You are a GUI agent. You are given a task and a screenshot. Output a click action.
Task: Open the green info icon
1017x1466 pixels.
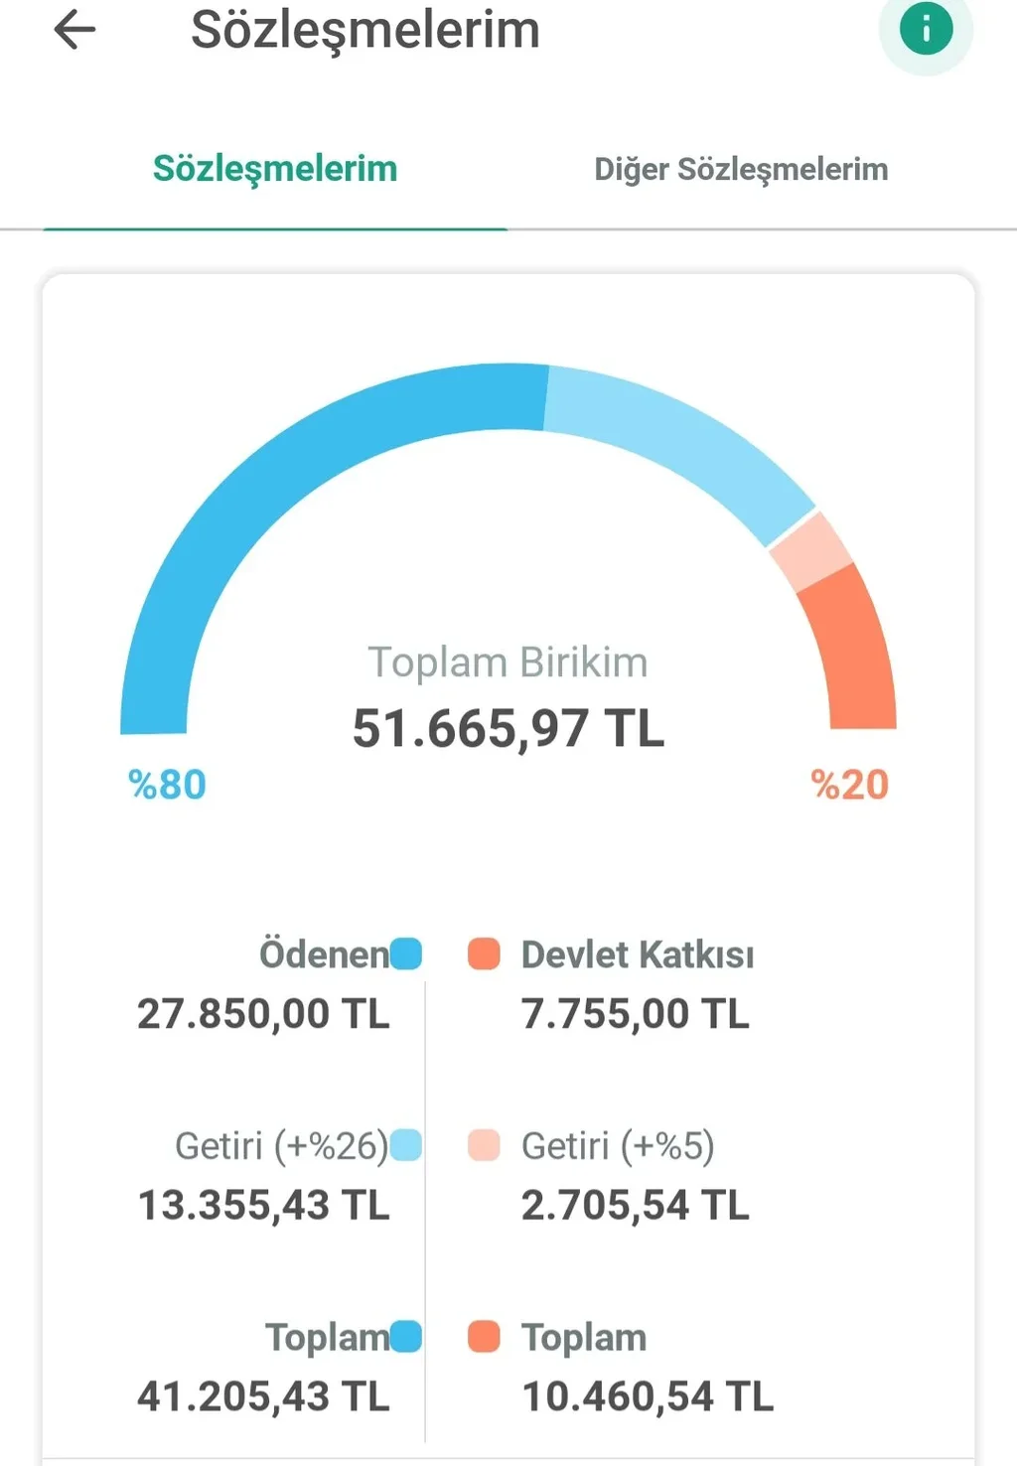(x=926, y=29)
